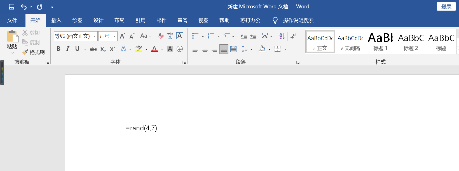Apply yellow text highlight color
Image resolution: width=459 pixels, height=171 pixels.
click(139, 49)
